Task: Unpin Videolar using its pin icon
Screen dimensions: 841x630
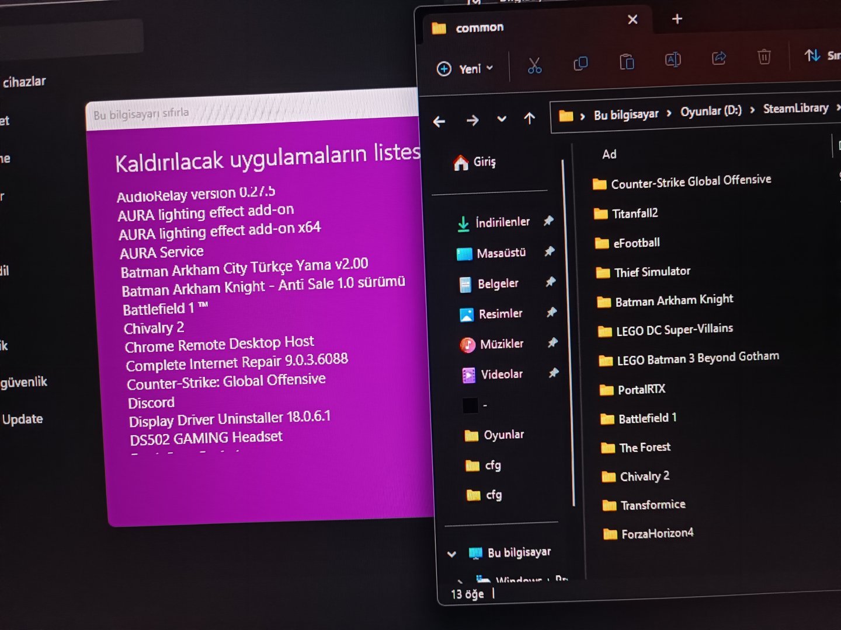Action: 553,373
